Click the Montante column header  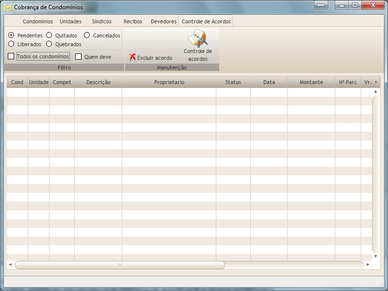click(x=311, y=82)
